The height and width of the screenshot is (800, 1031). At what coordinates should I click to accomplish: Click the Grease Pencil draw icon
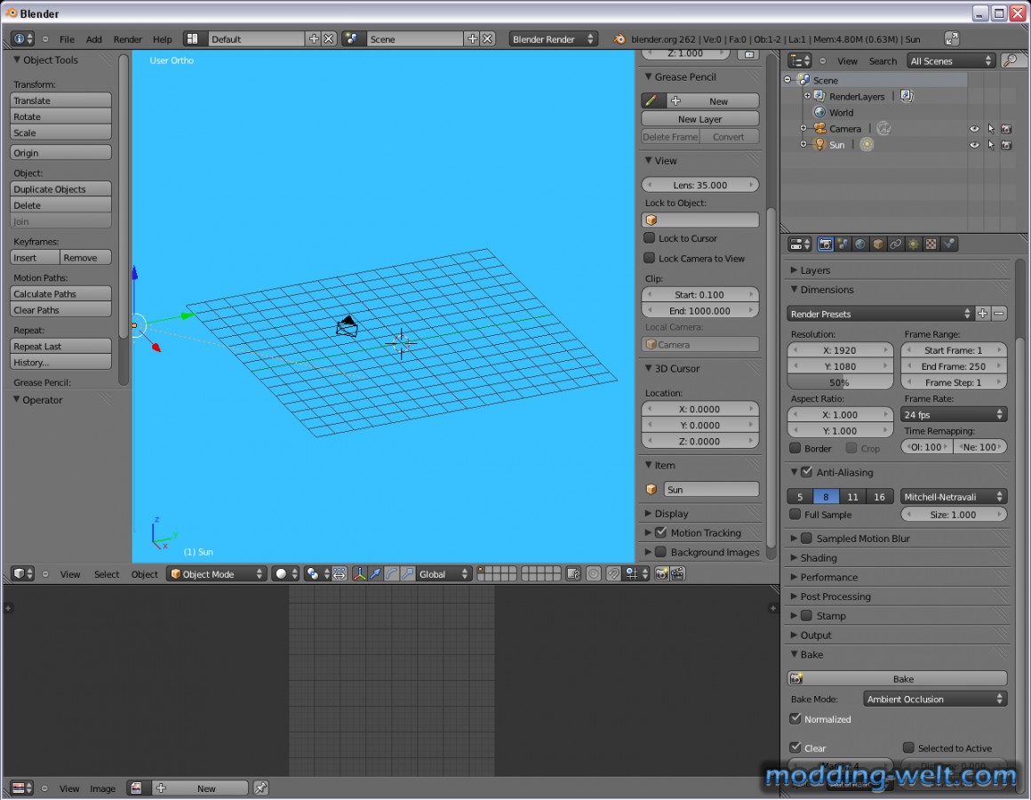(x=653, y=100)
